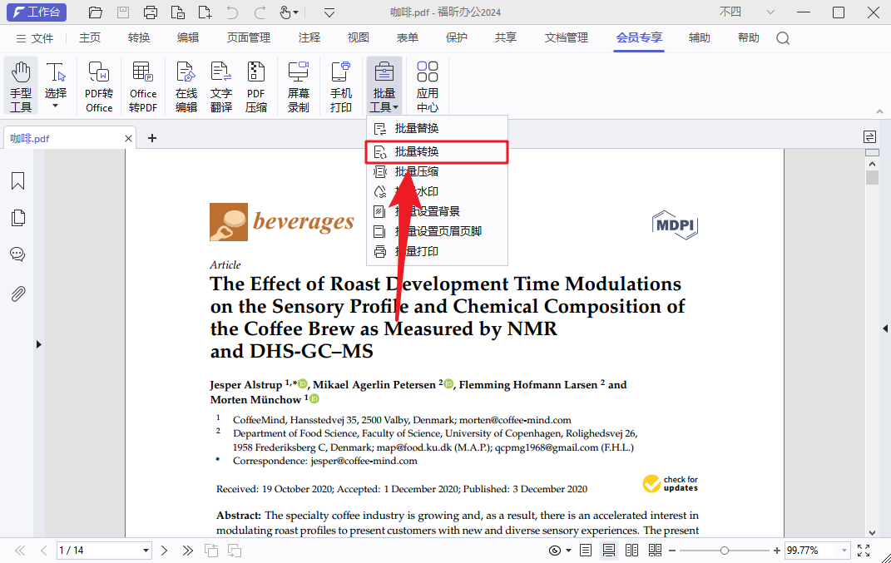Viewport: 891px width, 563px height.
Task: Click the 工作台 workbench button
Action: pyautogui.click(x=35, y=12)
